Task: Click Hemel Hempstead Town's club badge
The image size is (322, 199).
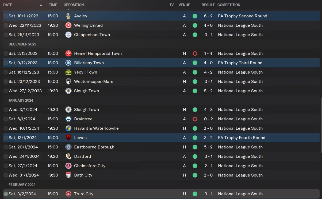Action: tap(68, 53)
